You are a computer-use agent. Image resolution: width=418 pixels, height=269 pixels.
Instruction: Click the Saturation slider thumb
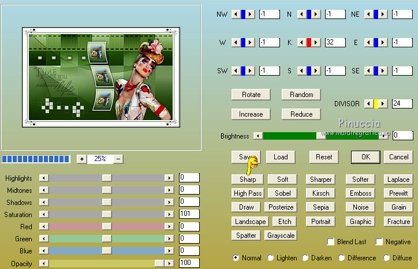point(107,214)
